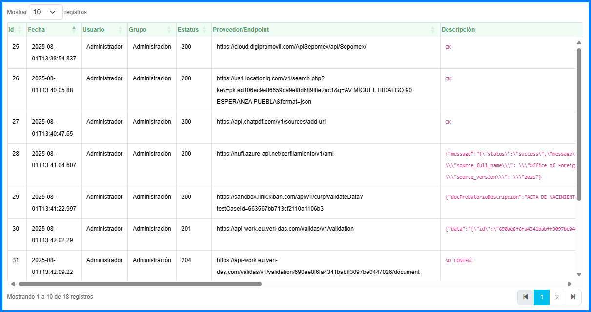This screenshot has height=312, width=591.
Task: Click the horizontal scrollbar thumb
Action: [x=140, y=284]
